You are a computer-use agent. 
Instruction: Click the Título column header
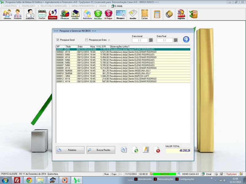pos(68,47)
